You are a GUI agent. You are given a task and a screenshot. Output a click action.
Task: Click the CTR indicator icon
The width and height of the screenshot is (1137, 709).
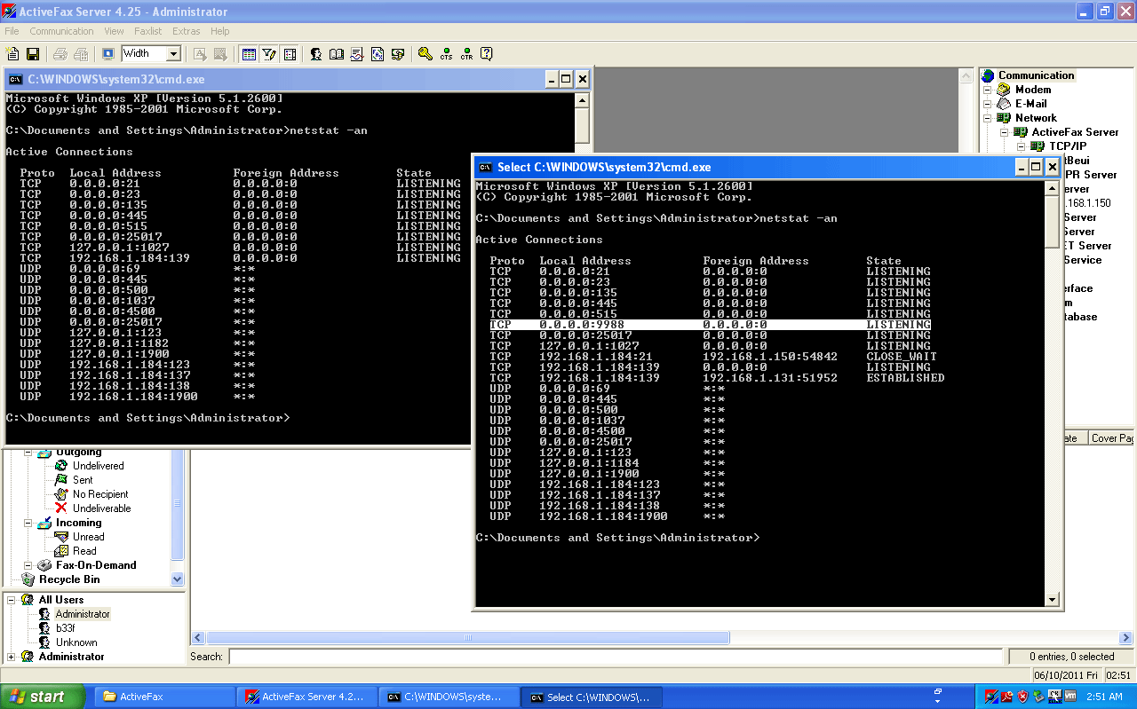[x=466, y=54]
